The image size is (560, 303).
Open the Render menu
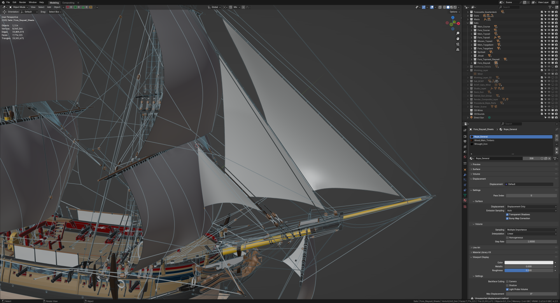pyautogui.click(x=23, y=2)
